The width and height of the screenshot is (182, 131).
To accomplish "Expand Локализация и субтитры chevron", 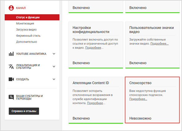I will coord(54,67).
